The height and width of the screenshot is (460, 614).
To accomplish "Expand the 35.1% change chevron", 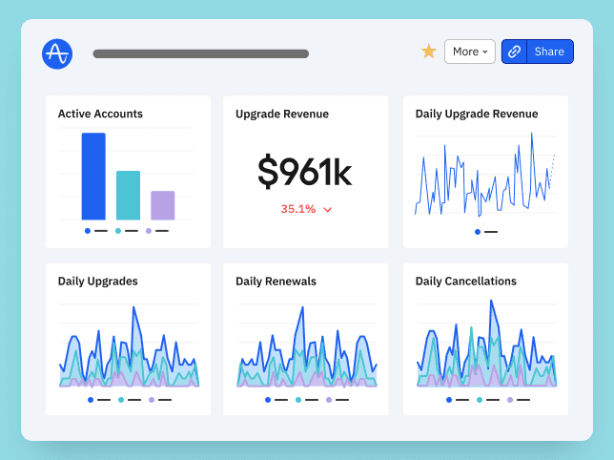I will point(328,209).
